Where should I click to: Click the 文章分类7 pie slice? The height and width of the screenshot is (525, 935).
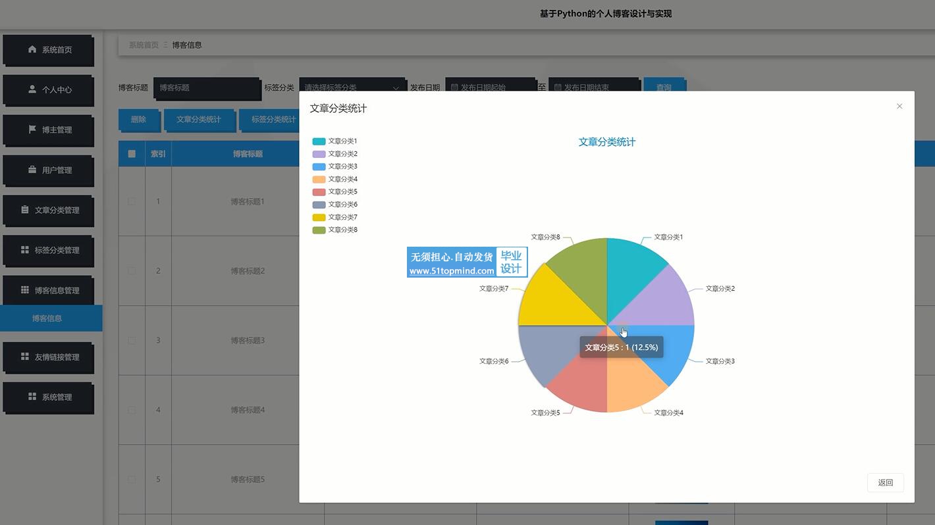[x=553, y=303]
